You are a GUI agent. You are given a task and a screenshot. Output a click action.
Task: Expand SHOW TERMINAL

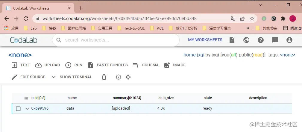72,77
